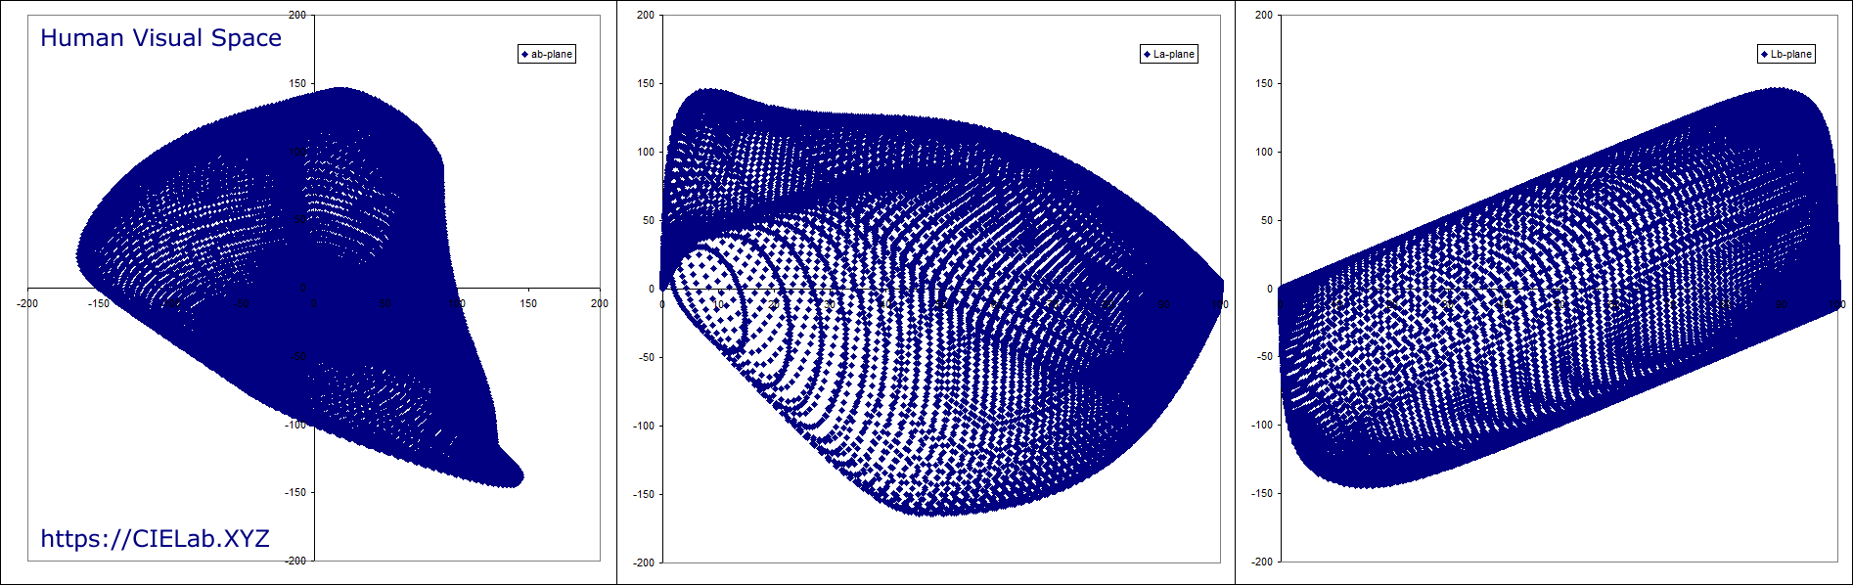Click the Lb-plane legend diamond marker
This screenshot has width=1853, height=585.
coord(1764,55)
